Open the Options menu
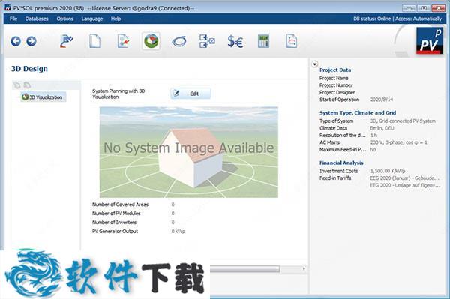The height and width of the screenshot is (299, 450). coord(64,19)
